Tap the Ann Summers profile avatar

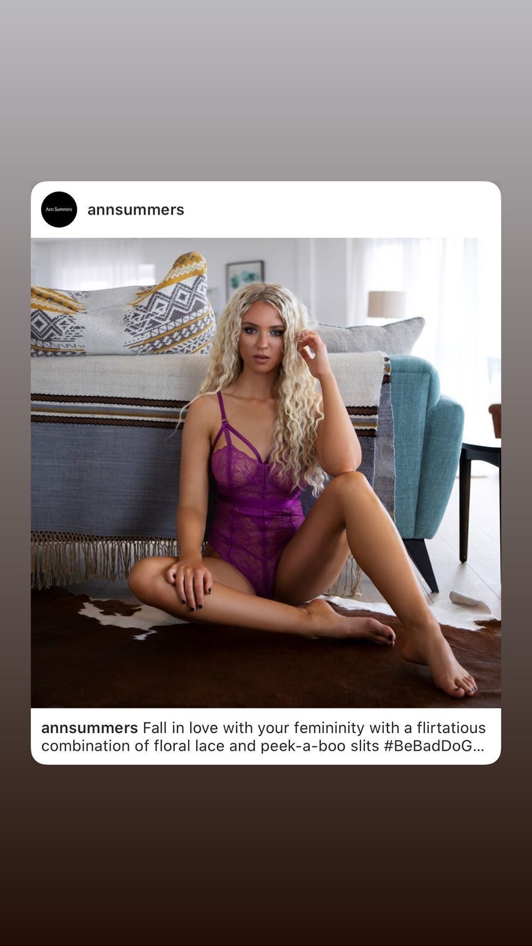59,209
